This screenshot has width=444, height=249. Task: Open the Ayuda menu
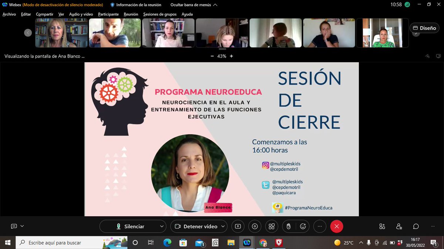click(x=187, y=14)
